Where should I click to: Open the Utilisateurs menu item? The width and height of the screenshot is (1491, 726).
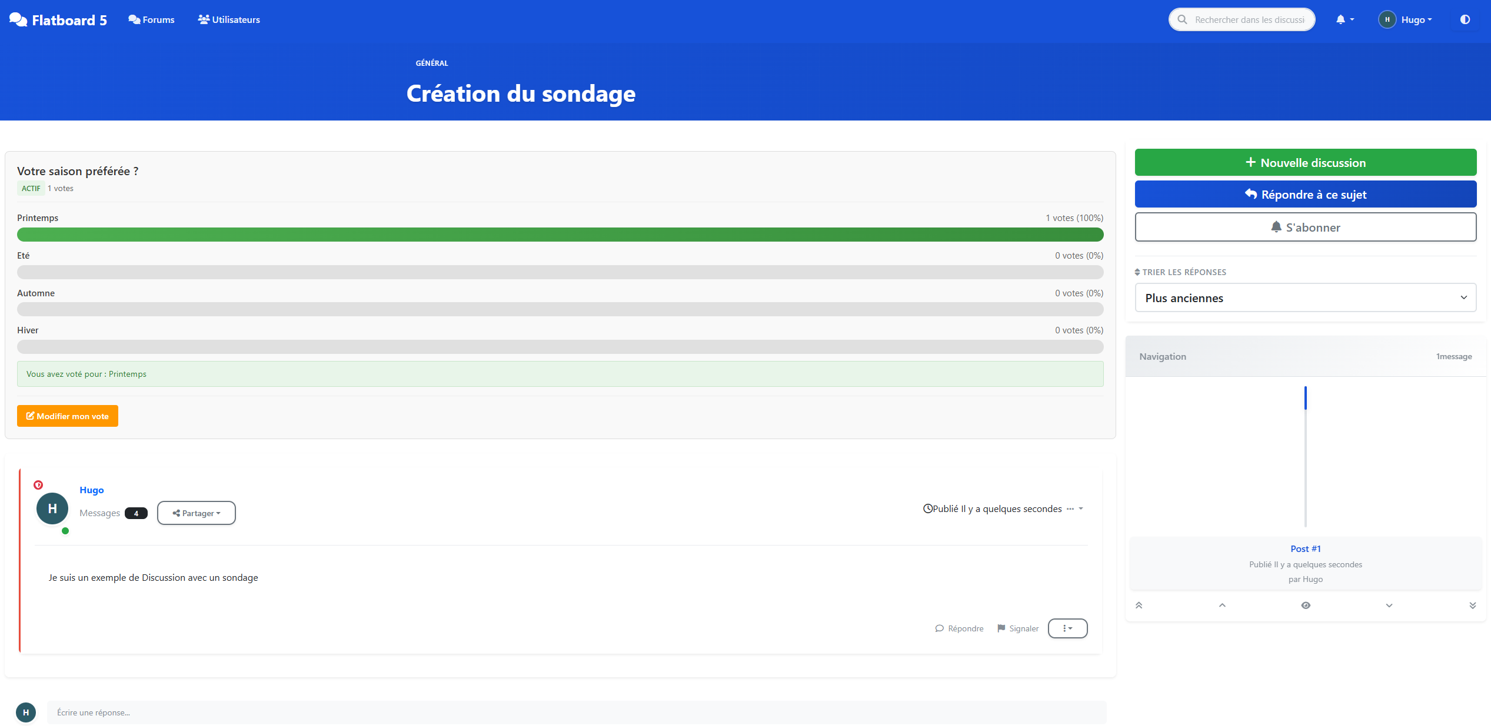[229, 20]
